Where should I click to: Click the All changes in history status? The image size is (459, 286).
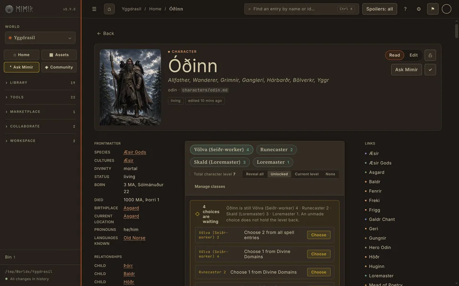tap(27, 279)
